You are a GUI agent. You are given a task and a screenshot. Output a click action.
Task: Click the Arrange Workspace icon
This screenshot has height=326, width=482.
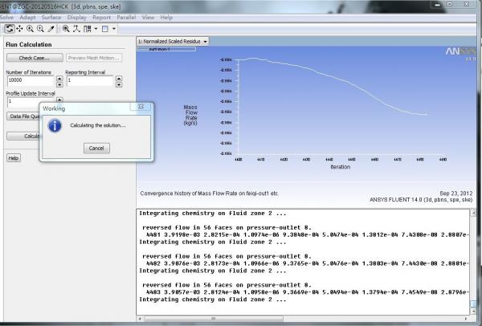click(88, 29)
